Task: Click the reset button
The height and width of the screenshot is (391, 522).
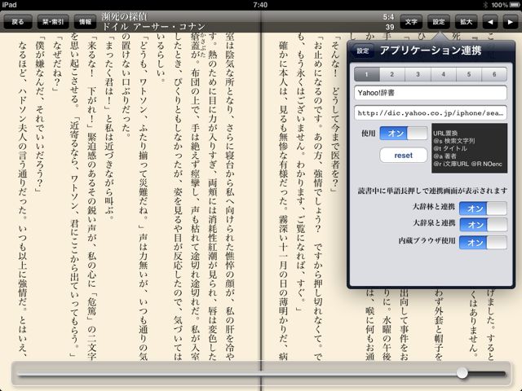Action: pos(404,156)
